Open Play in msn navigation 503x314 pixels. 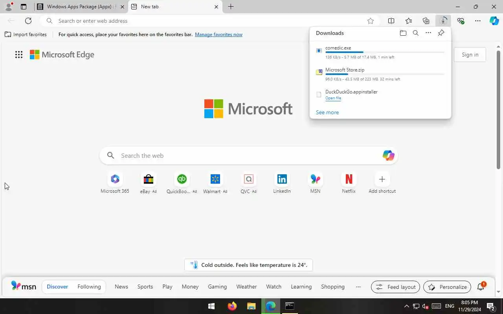(167, 287)
